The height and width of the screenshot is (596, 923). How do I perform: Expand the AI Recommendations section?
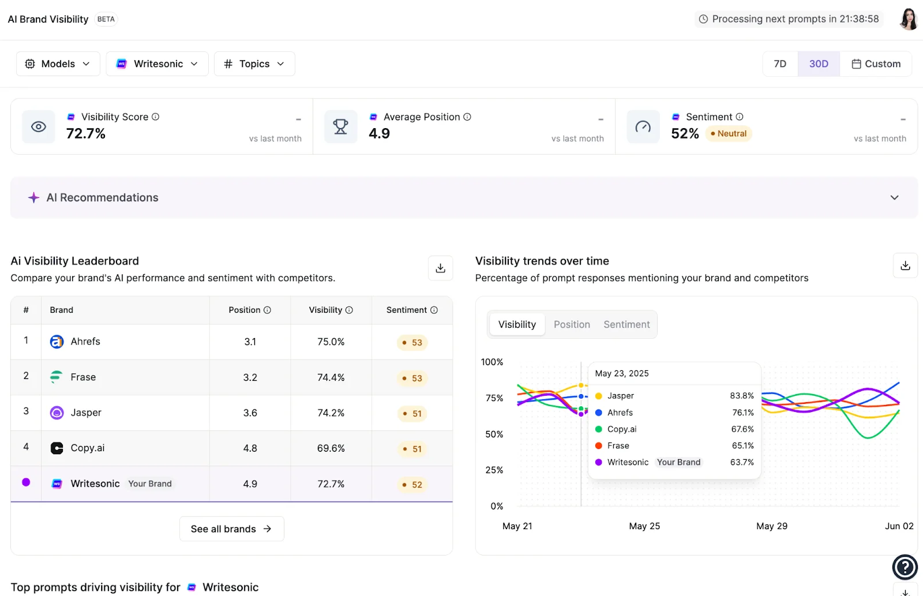[894, 197]
